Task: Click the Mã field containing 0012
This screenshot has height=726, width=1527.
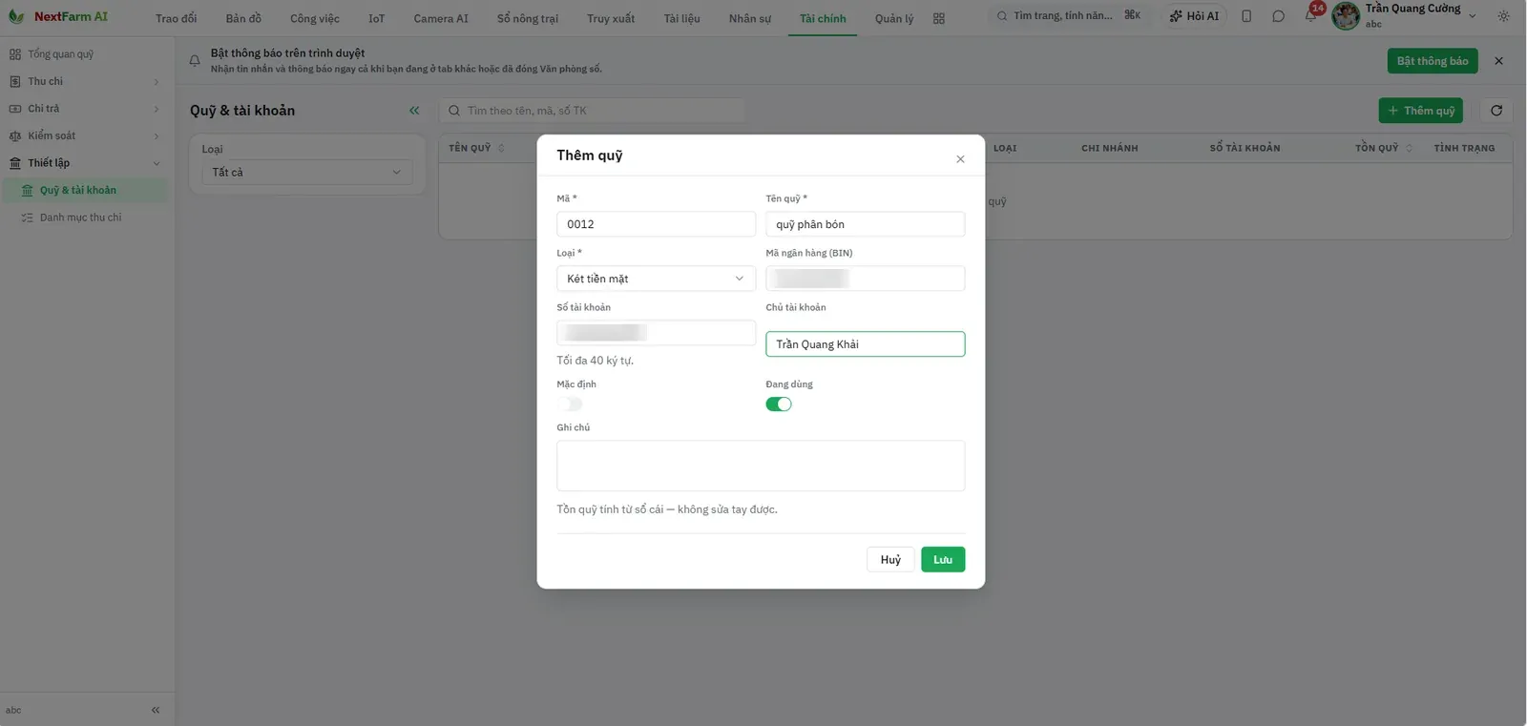Action: (x=656, y=224)
